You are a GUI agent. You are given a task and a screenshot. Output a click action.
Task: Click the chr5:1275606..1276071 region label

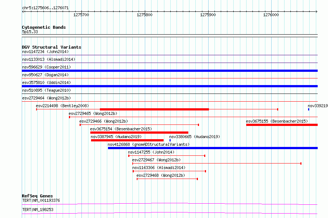point(45,8)
